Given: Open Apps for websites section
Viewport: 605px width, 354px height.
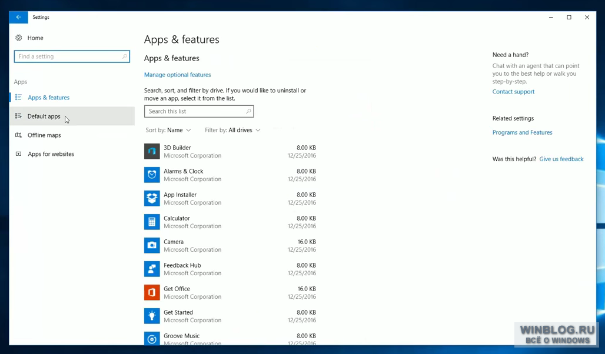Looking at the screenshot, I should point(51,154).
